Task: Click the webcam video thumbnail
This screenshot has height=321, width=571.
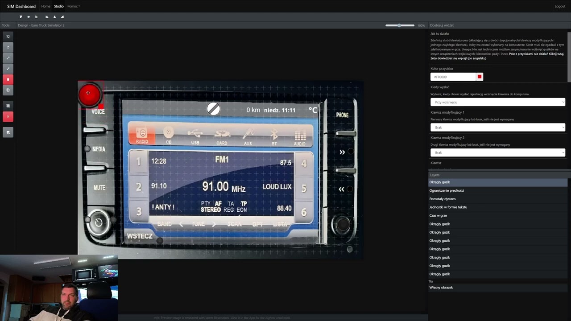Action: pyautogui.click(x=59, y=288)
